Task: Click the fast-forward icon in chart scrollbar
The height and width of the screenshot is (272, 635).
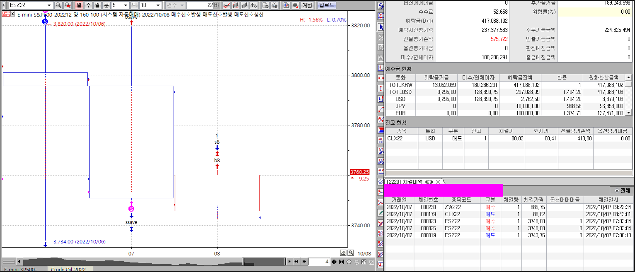Action: click(304, 262)
